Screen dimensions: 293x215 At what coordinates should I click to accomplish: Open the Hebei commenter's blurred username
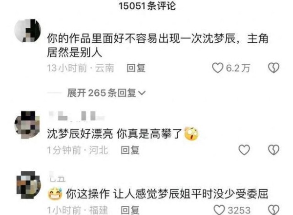(77, 116)
